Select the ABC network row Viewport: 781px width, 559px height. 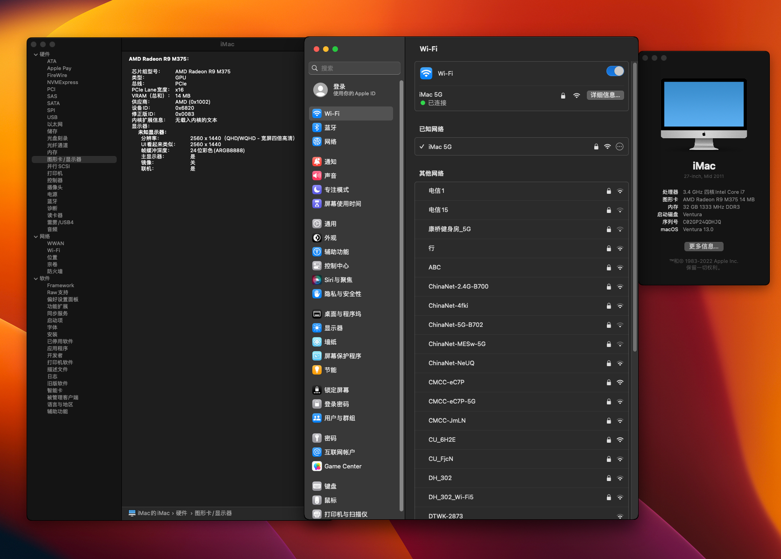click(521, 268)
